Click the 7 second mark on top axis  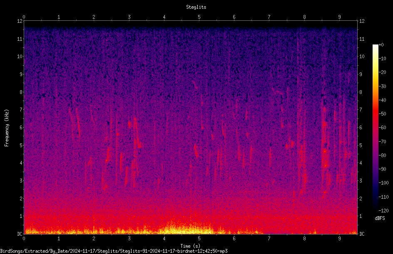point(269,17)
